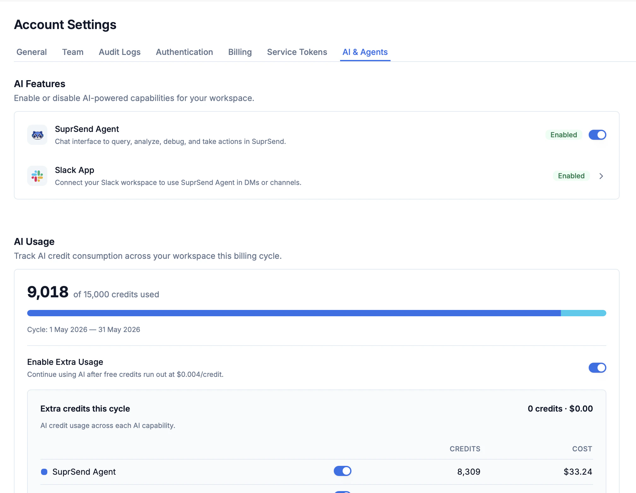Click the 'Extra credits this cycle' heading
The height and width of the screenshot is (493, 636).
[85, 409]
